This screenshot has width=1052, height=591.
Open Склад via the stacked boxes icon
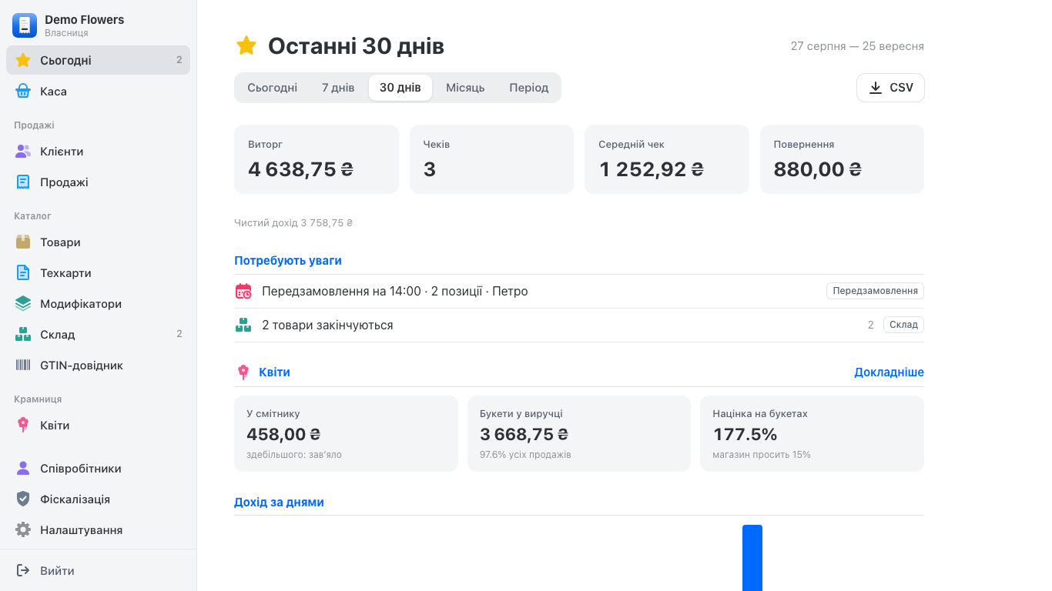pos(23,335)
